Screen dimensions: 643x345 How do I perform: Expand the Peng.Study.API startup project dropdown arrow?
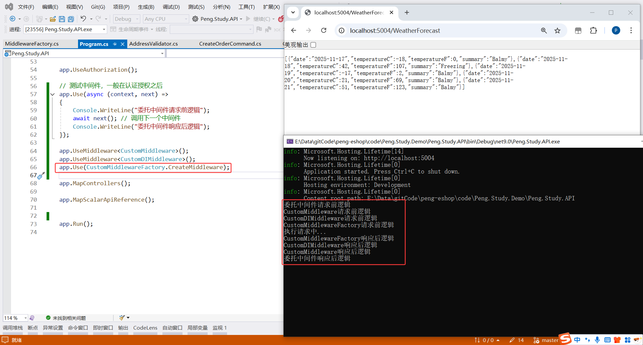241,19
